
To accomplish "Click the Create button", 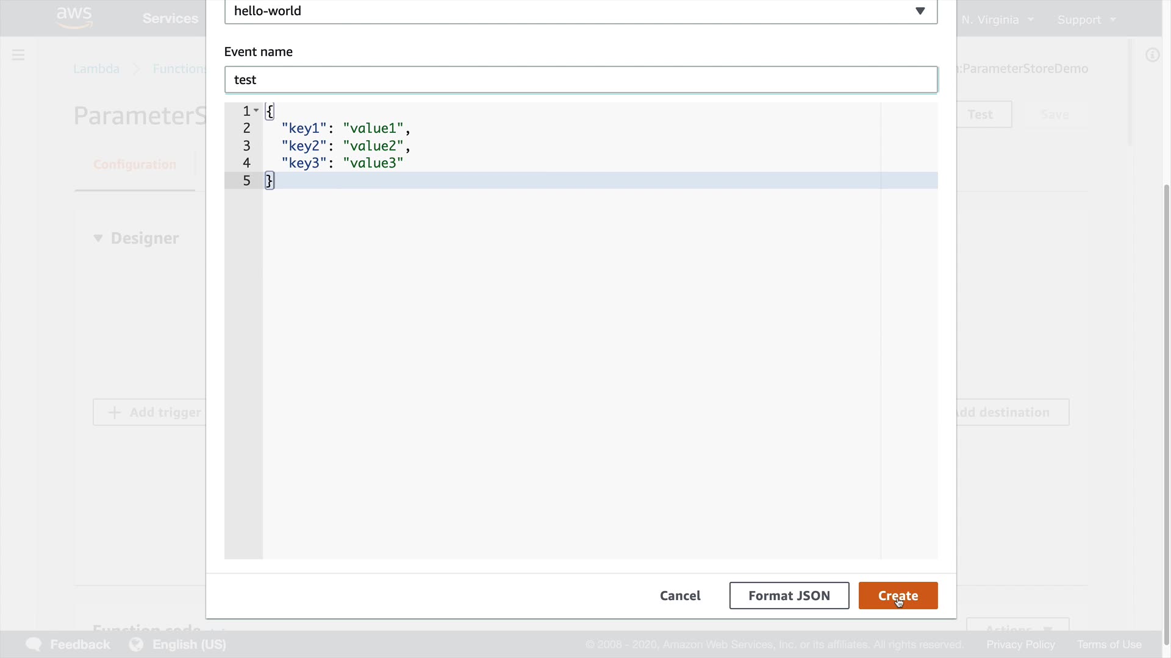I will [x=898, y=596].
